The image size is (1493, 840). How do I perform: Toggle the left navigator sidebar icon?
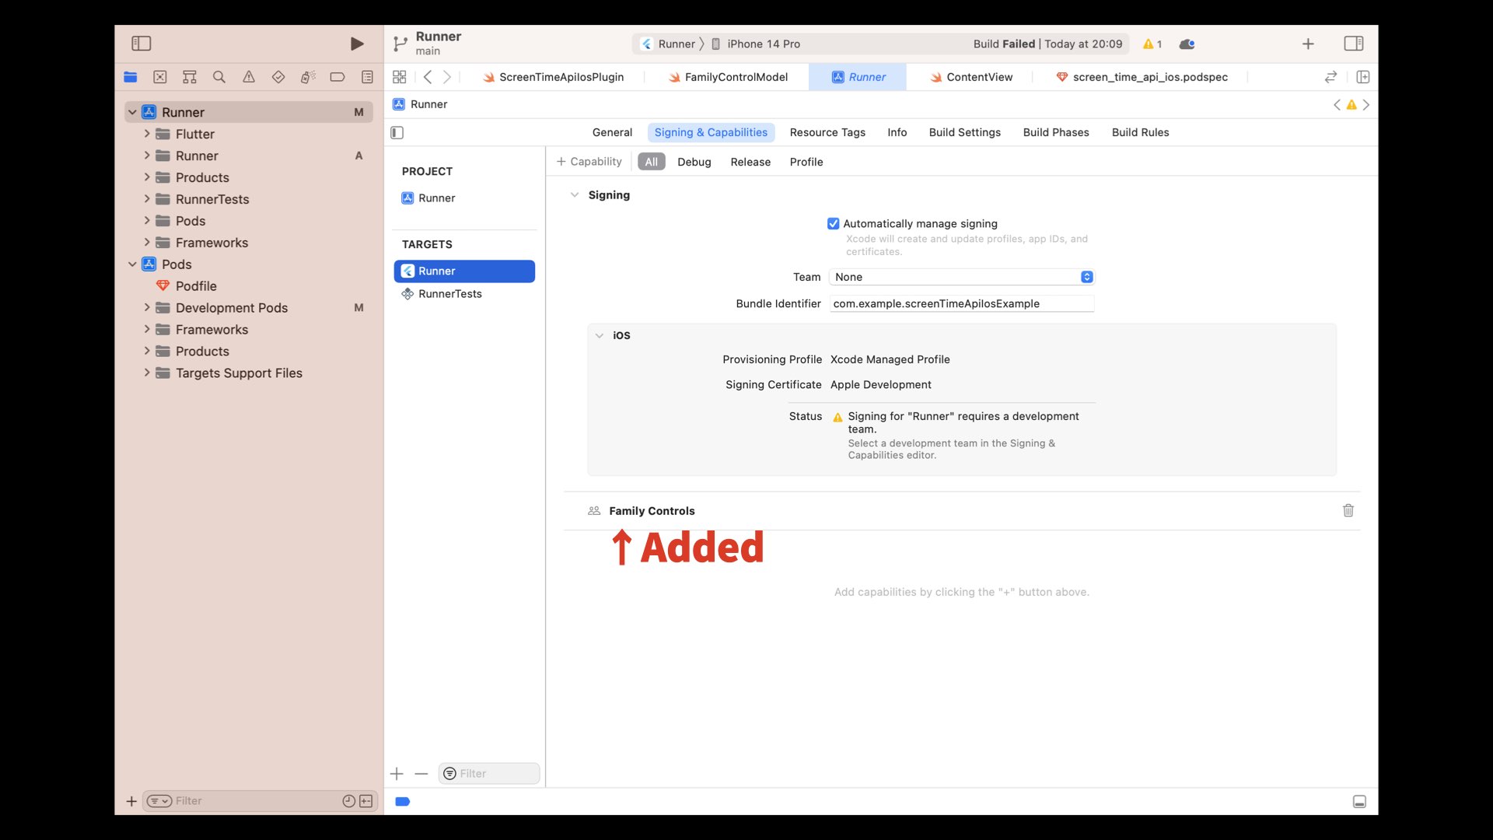tap(142, 44)
